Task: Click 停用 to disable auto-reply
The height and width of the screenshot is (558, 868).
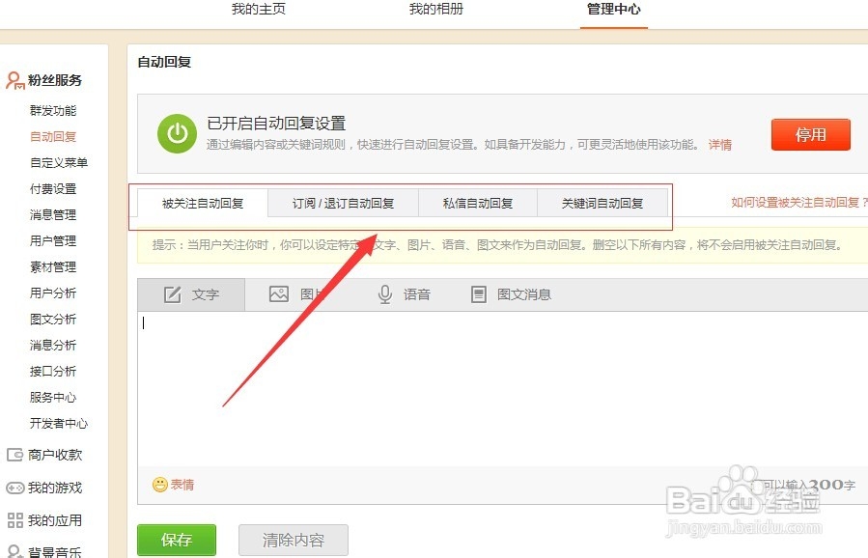Action: [x=810, y=135]
